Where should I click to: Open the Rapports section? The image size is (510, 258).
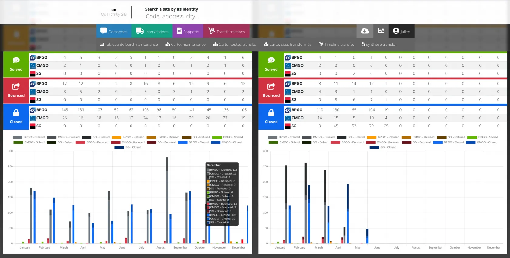point(188,31)
